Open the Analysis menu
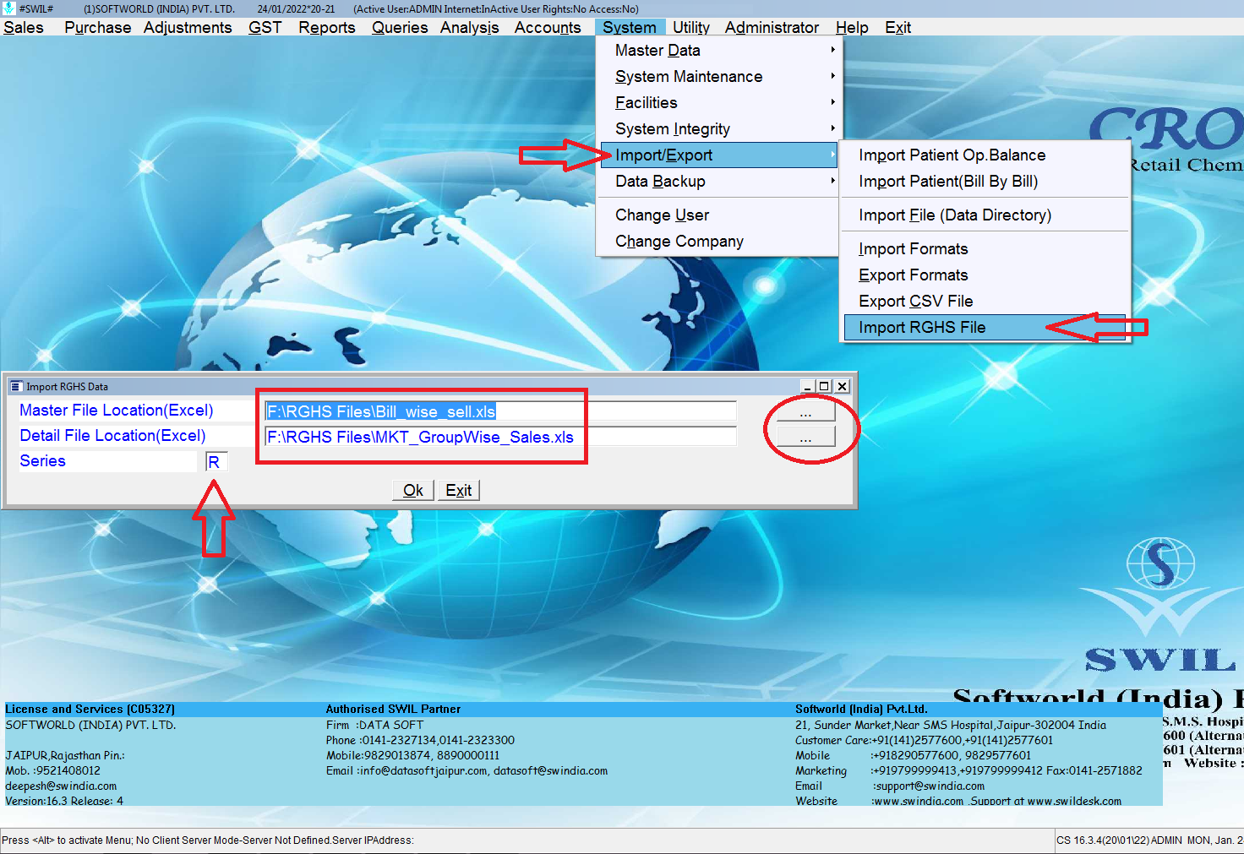Image resolution: width=1244 pixels, height=854 pixels. 470,27
